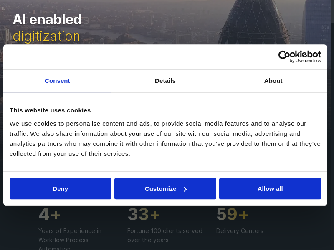
Task: Click the 'by Usercentrics' text
Action: pyautogui.click(x=305, y=61)
